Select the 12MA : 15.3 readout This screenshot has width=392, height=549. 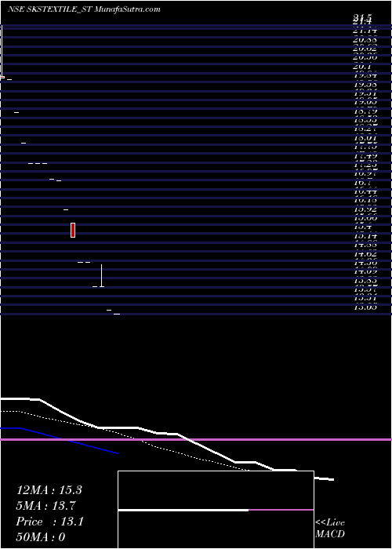(49, 490)
